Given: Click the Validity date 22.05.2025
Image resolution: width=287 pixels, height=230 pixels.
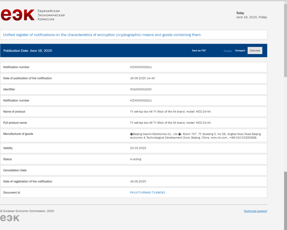Looking at the screenshot, I should point(138,148).
